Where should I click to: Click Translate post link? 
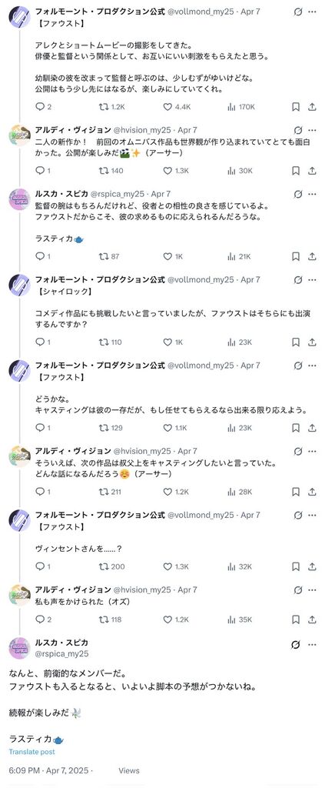tap(32, 752)
